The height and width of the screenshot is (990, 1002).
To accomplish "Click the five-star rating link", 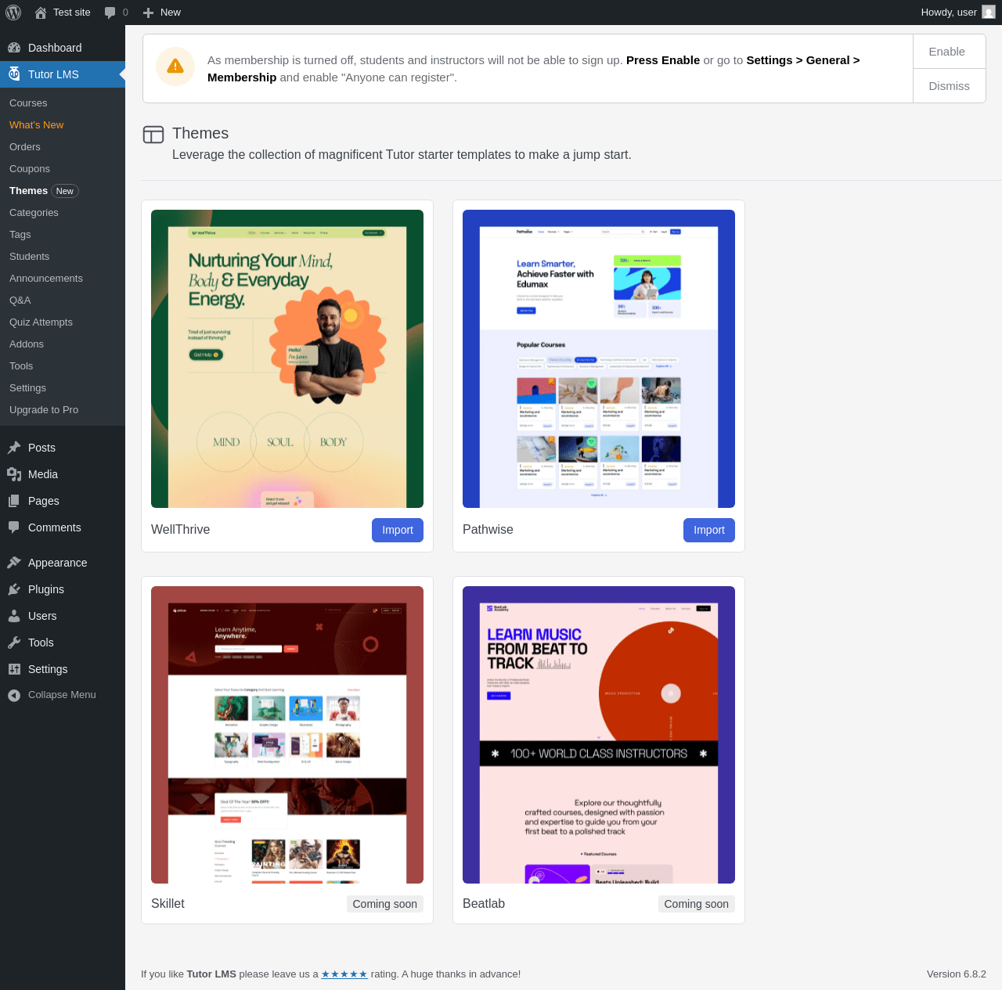I will click(344, 974).
